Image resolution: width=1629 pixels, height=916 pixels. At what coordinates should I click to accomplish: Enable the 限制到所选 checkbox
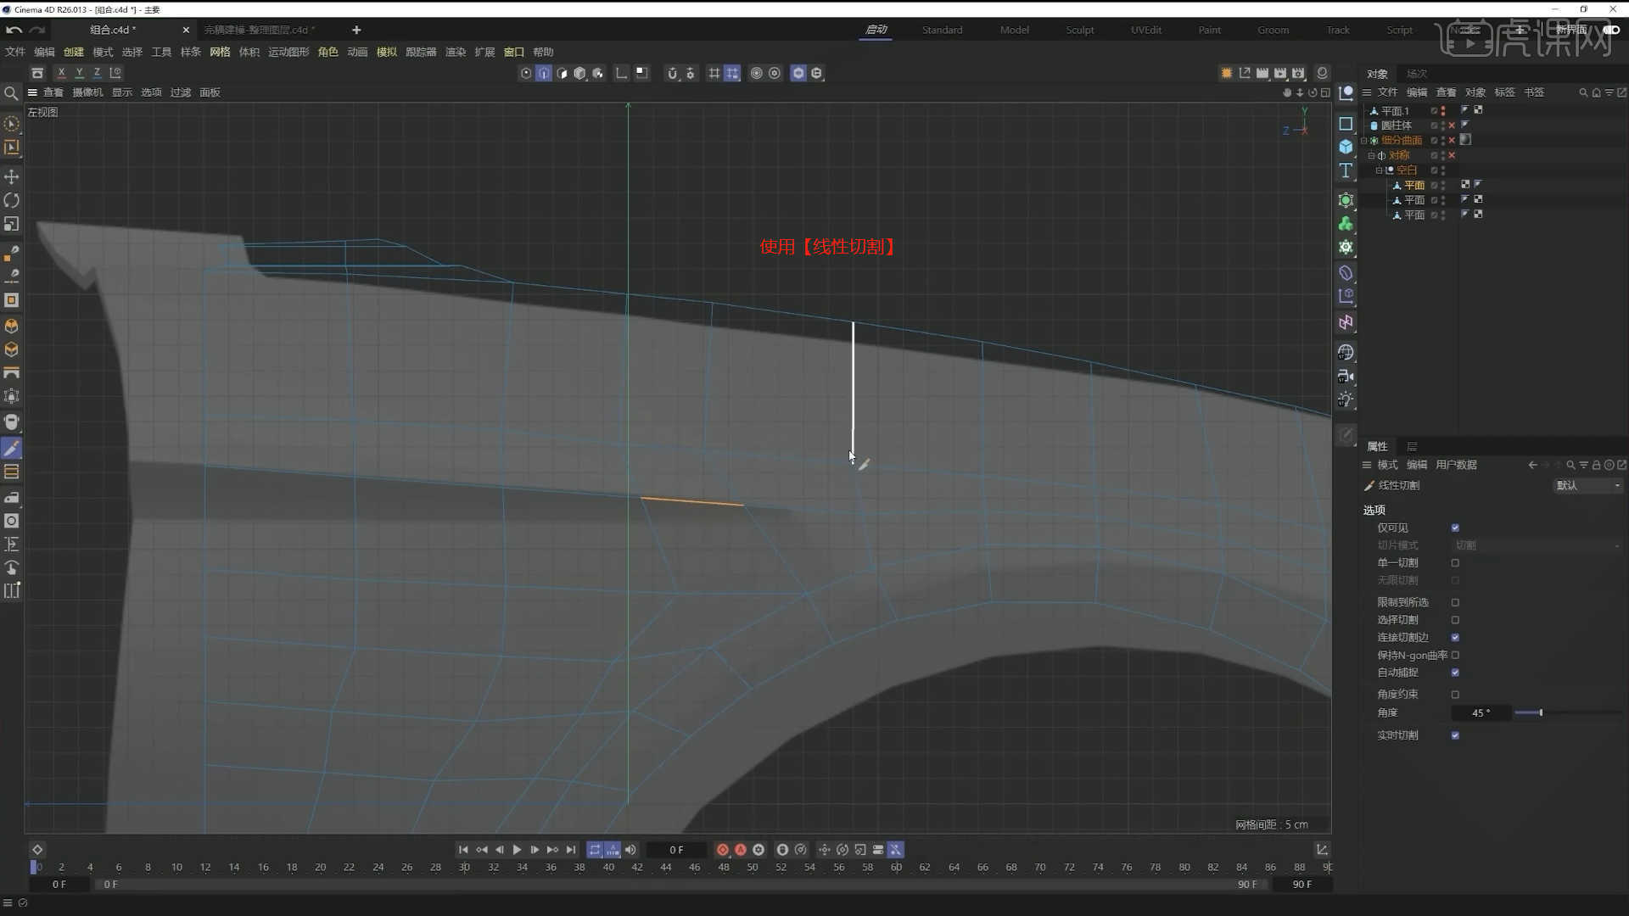click(1455, 602)
